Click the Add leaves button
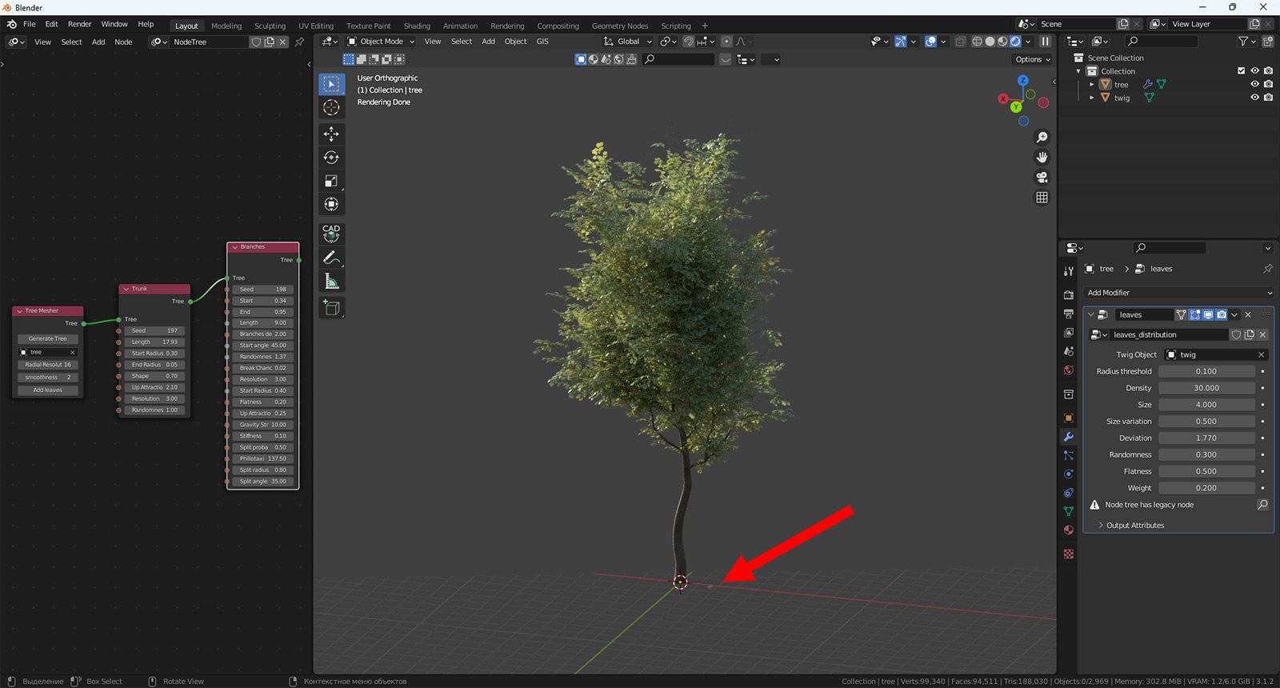This screenshot has width=1280, height=688. (x=48, y=390)
